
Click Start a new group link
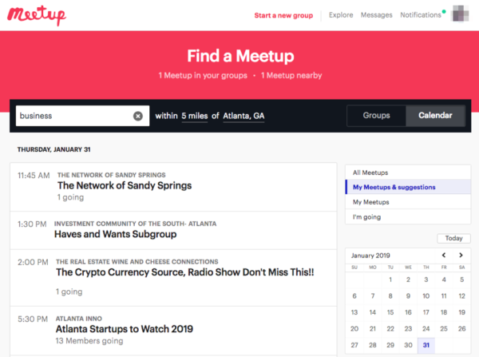tap(283, 15)
